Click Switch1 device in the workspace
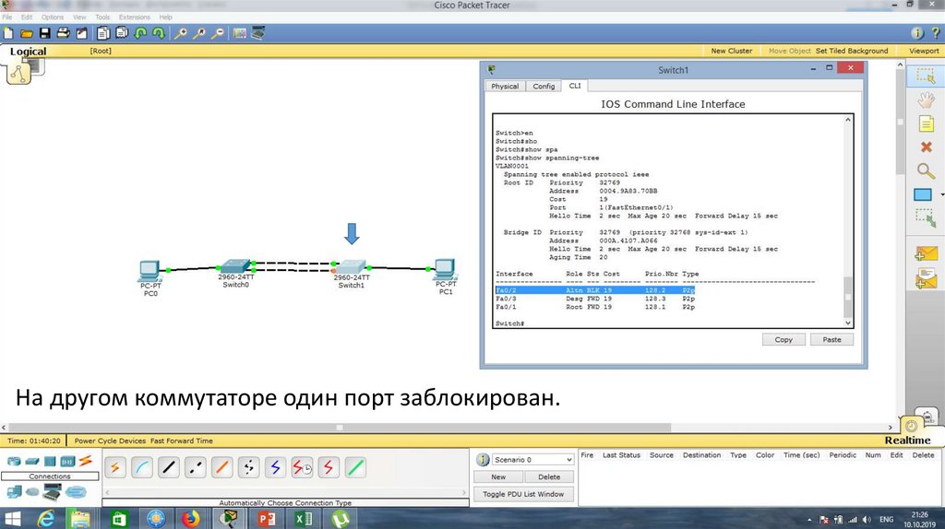945x529 pixels. click(352, 266)
